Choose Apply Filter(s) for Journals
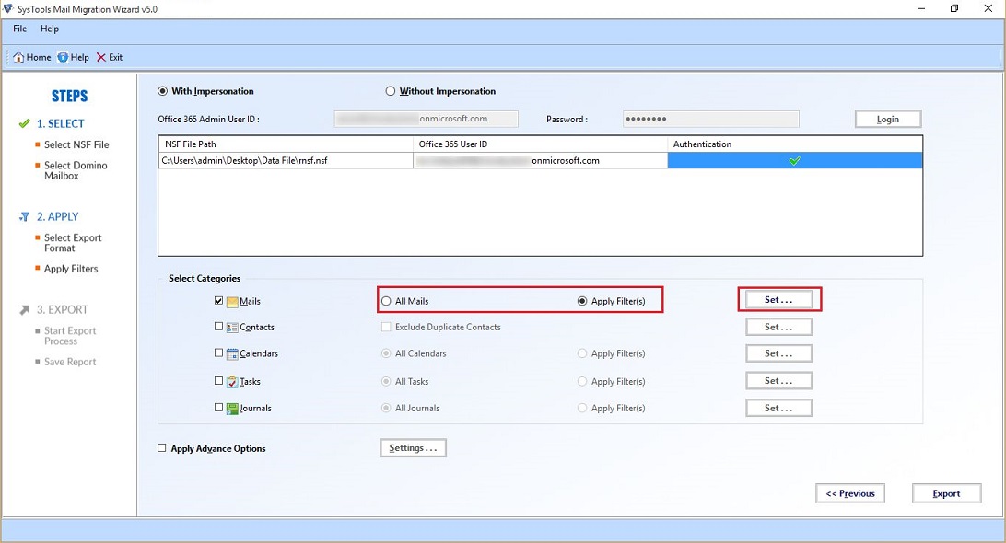The width and height of the screenshot is (1006, 543). pyautogui.click(x=582, y=408)
